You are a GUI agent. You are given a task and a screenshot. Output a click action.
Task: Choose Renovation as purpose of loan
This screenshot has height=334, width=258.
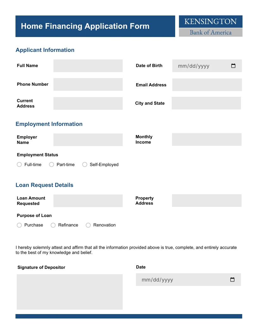coord(88,225)
